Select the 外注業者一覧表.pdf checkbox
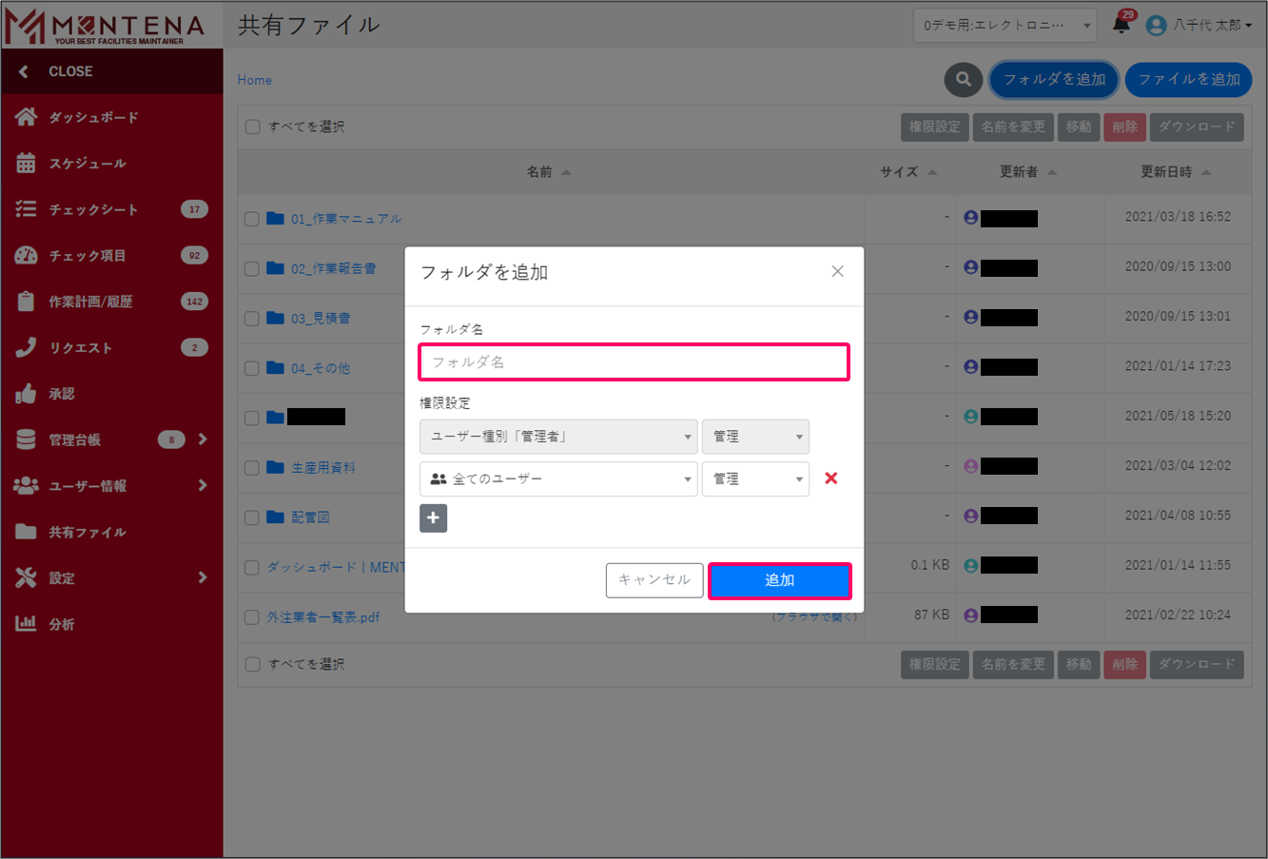The width and height of the screenshot is (1268, 859). [252, 617]
